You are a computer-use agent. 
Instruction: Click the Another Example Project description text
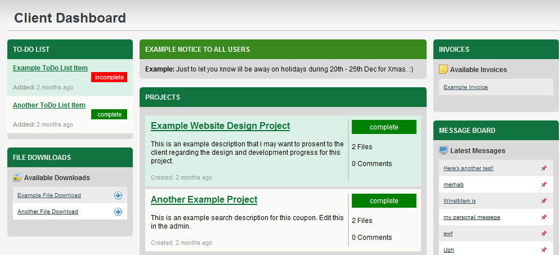pos(247,222)
